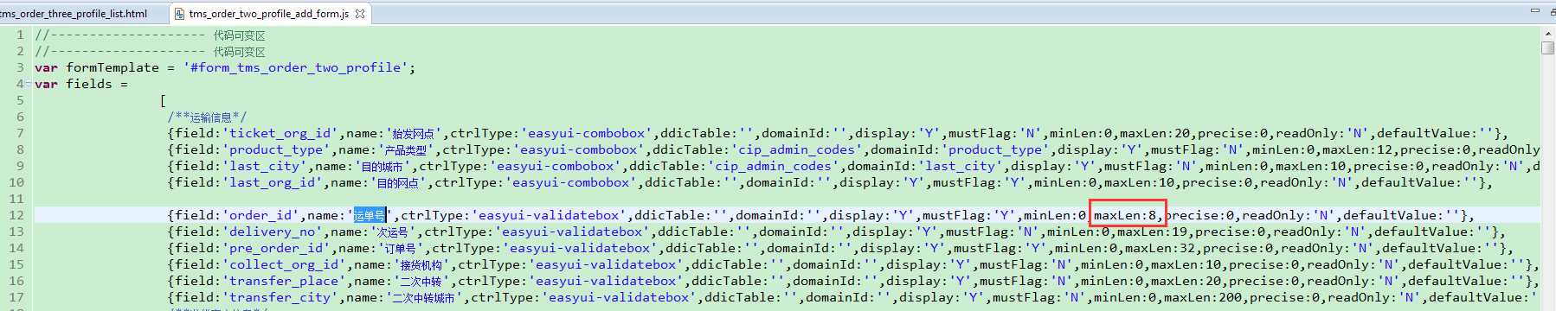Click the highlighted text 运单号
Viewport: 1556px width, 311px height.
click(x=370, y=215)
